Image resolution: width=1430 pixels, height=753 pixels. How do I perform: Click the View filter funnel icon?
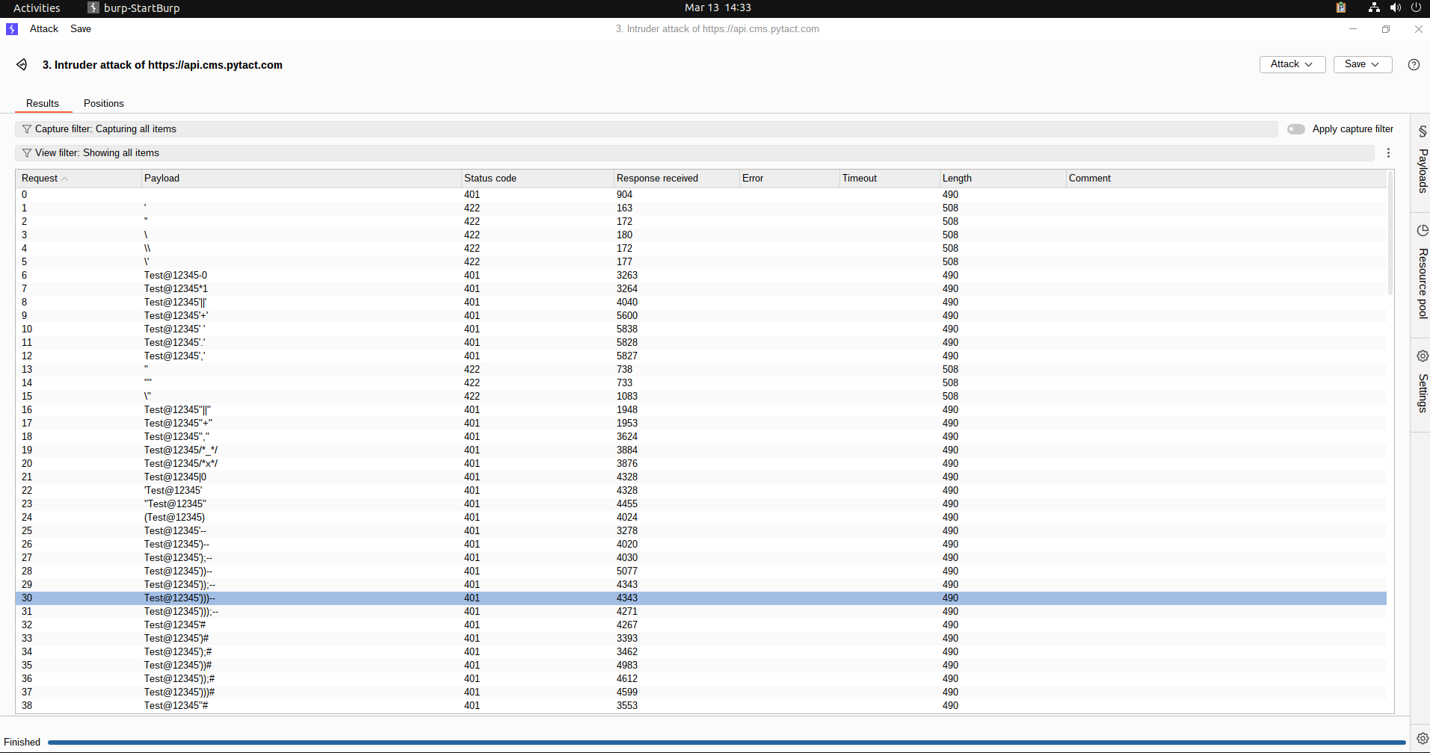27,153
